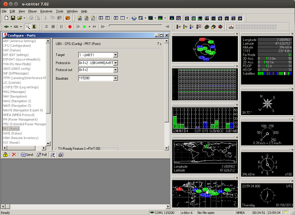Click the pause button in player toolbar

[61, 27]
